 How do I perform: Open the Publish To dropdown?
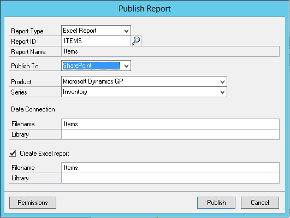click(126, 66)
